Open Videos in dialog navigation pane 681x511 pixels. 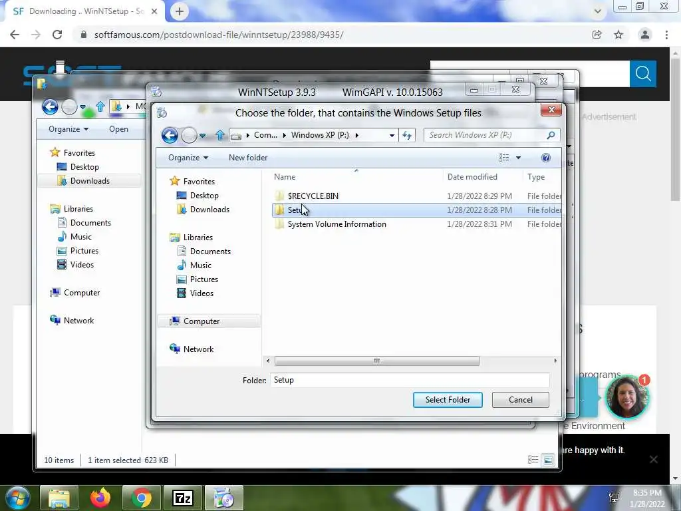202,293
